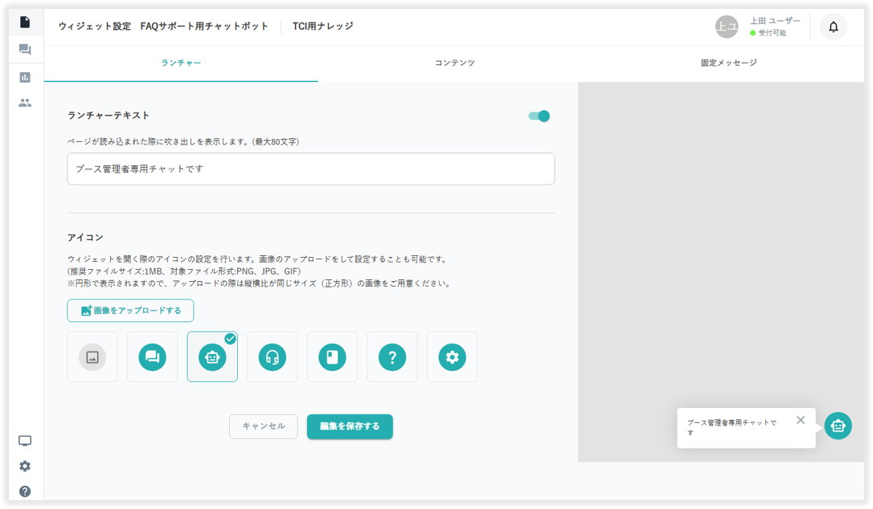
Task: Click the ウィジェット設定 heading
Action: (95, 26)
